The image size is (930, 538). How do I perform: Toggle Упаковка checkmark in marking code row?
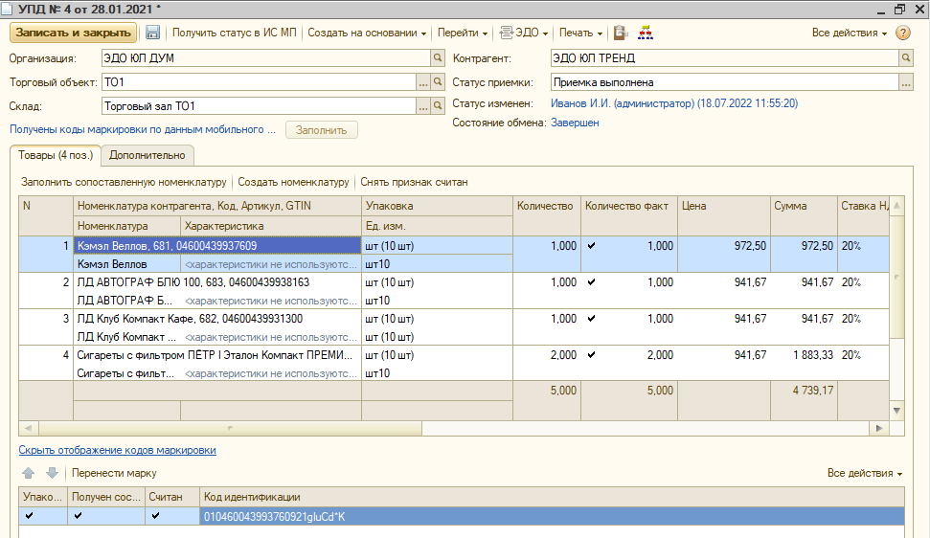coord(29,515)
